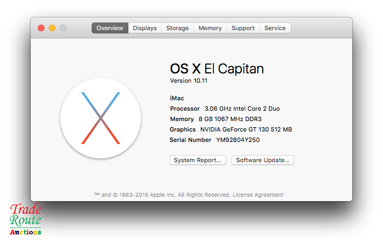This screenshot has height=245, width=383.
Task: Show the Support tab
Action: tap(243, 28)
